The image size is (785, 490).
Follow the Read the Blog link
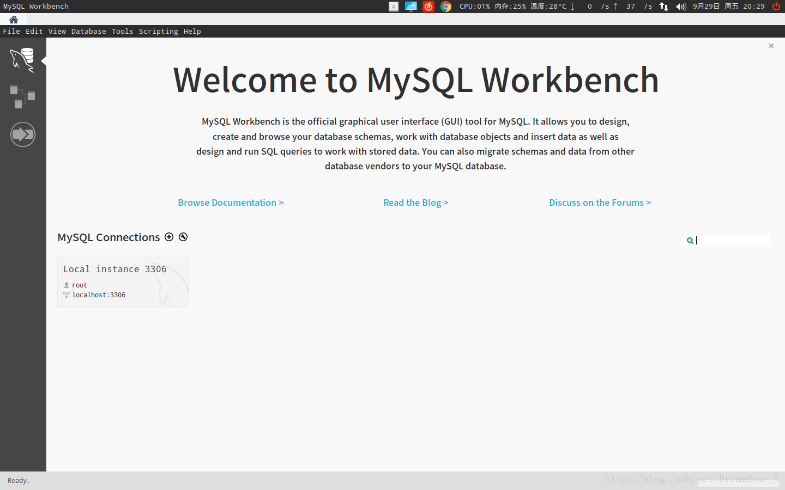click(x=416, y=203)
